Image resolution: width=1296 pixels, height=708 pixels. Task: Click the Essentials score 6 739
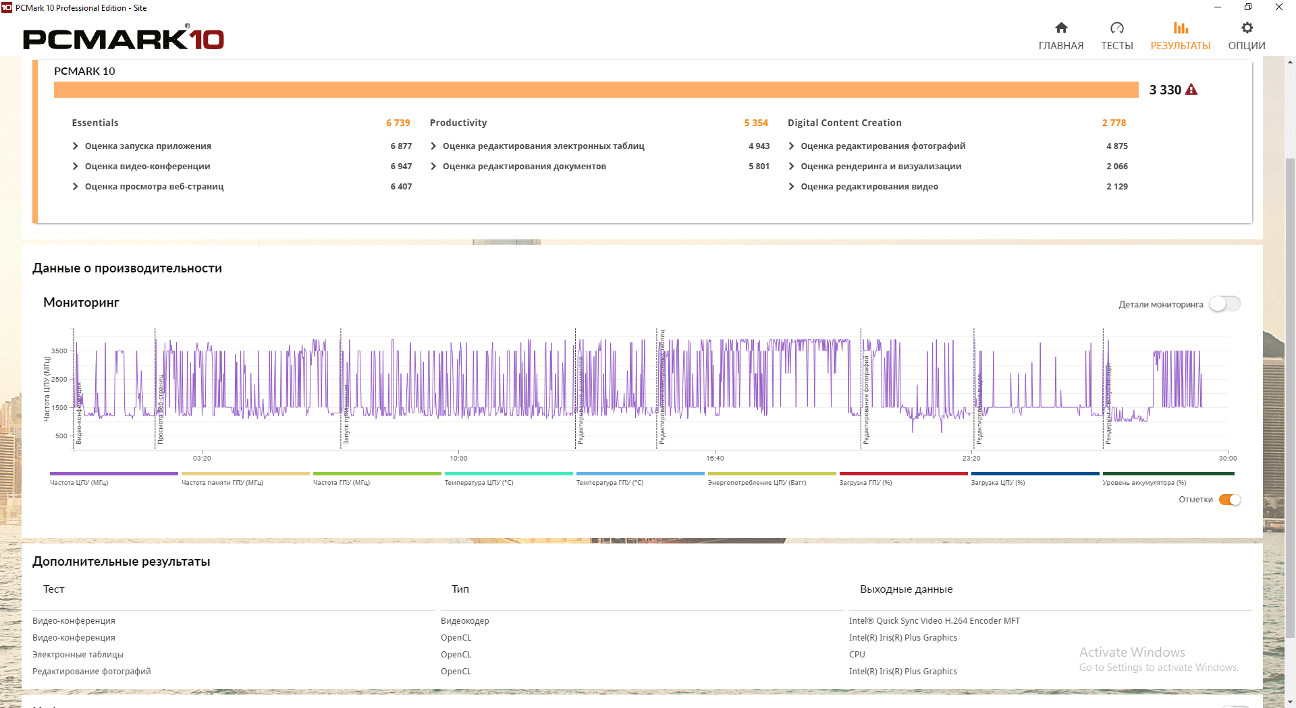coord(398,123)
